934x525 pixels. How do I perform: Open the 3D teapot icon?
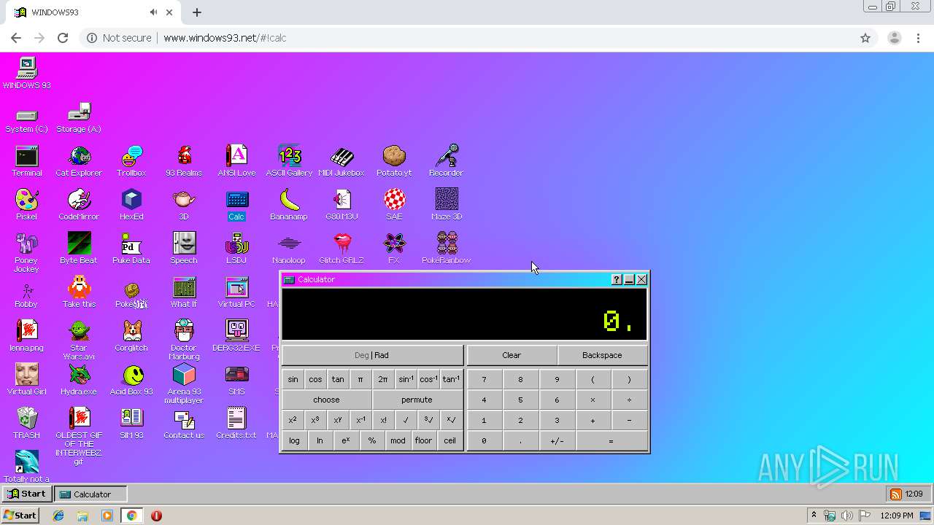tap(184, 205)
